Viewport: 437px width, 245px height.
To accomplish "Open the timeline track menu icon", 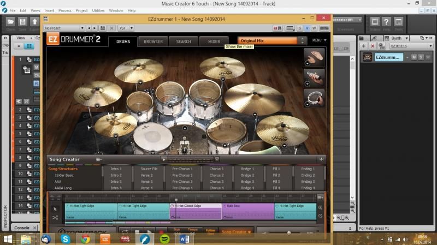I will pyautogui.click(x=320, y=198).
